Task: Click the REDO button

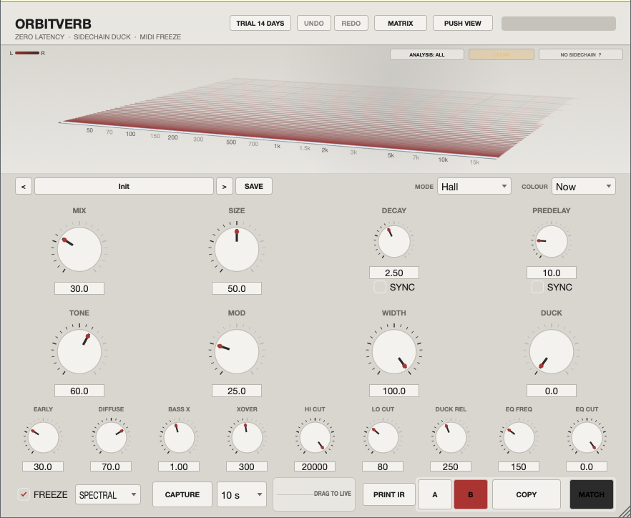Action: [351, 24]
